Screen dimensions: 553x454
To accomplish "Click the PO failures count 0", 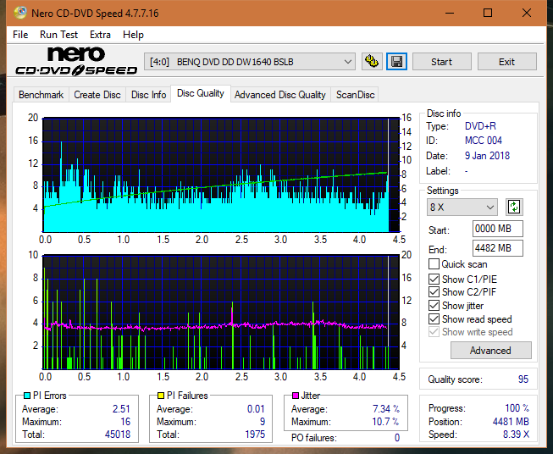I will (397, 438).
